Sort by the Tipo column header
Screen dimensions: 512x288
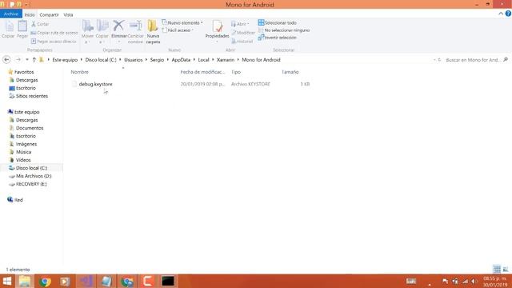[236, 72]
